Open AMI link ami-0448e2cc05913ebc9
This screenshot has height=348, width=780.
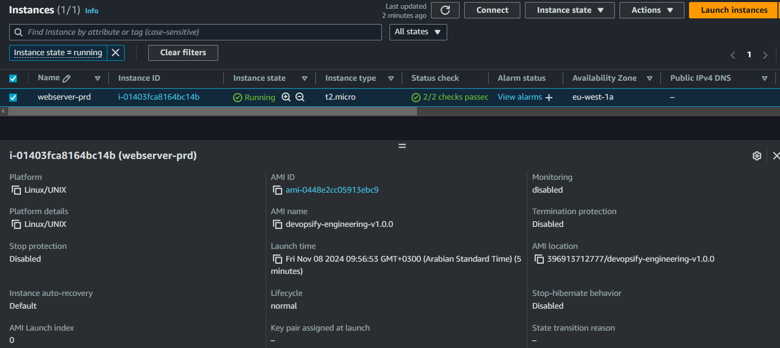point(332,190)
